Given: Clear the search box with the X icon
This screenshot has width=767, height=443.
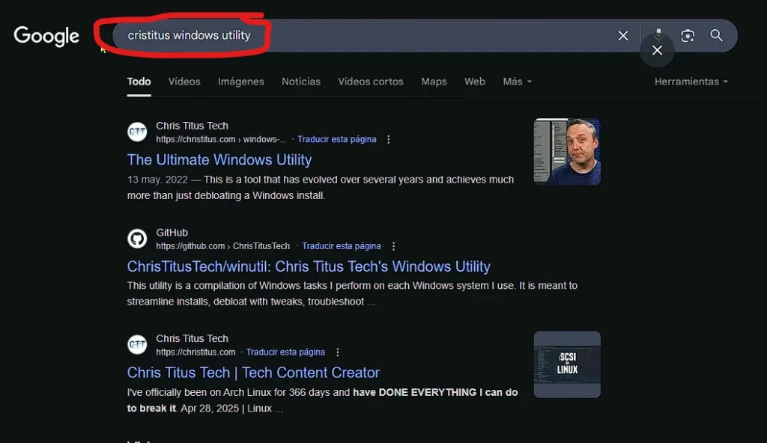Looking at the screenshot, I should pyautogui.click(x=622, y=36).
